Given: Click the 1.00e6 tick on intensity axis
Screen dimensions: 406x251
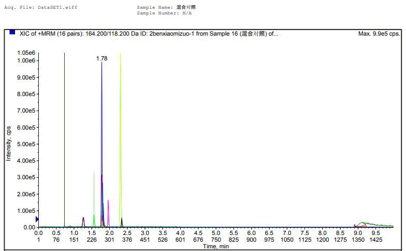Looking at the screenshot, I should click(x=26, y=61).
